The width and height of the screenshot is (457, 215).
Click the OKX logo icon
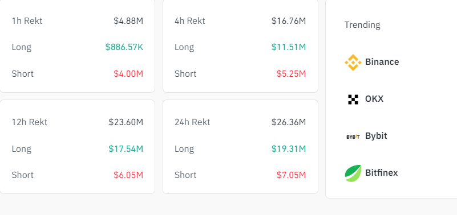[353, 100]
